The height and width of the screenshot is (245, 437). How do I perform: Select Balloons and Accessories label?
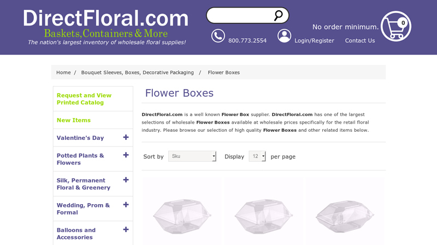point(76,234)
